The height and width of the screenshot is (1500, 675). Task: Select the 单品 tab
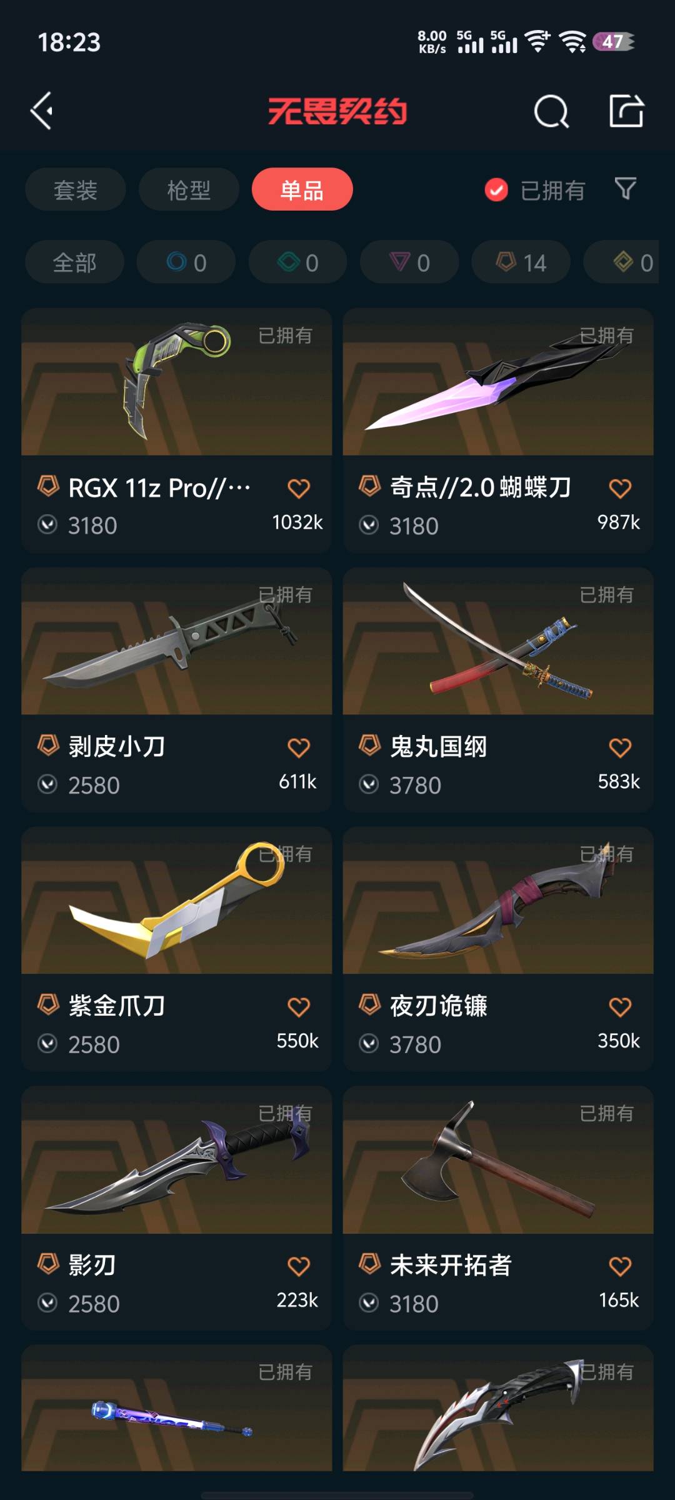point(302,189)
